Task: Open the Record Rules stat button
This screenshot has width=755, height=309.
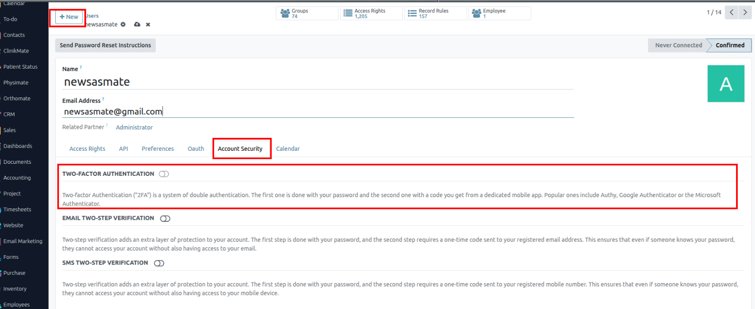Action: point(435,13)
